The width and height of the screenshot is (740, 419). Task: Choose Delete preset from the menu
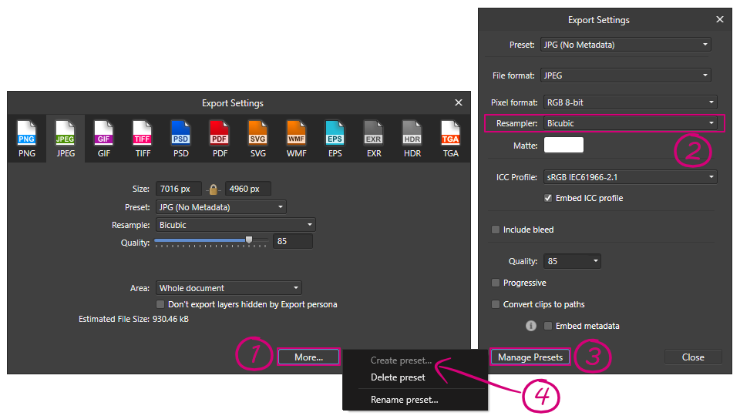pos(398,377)
